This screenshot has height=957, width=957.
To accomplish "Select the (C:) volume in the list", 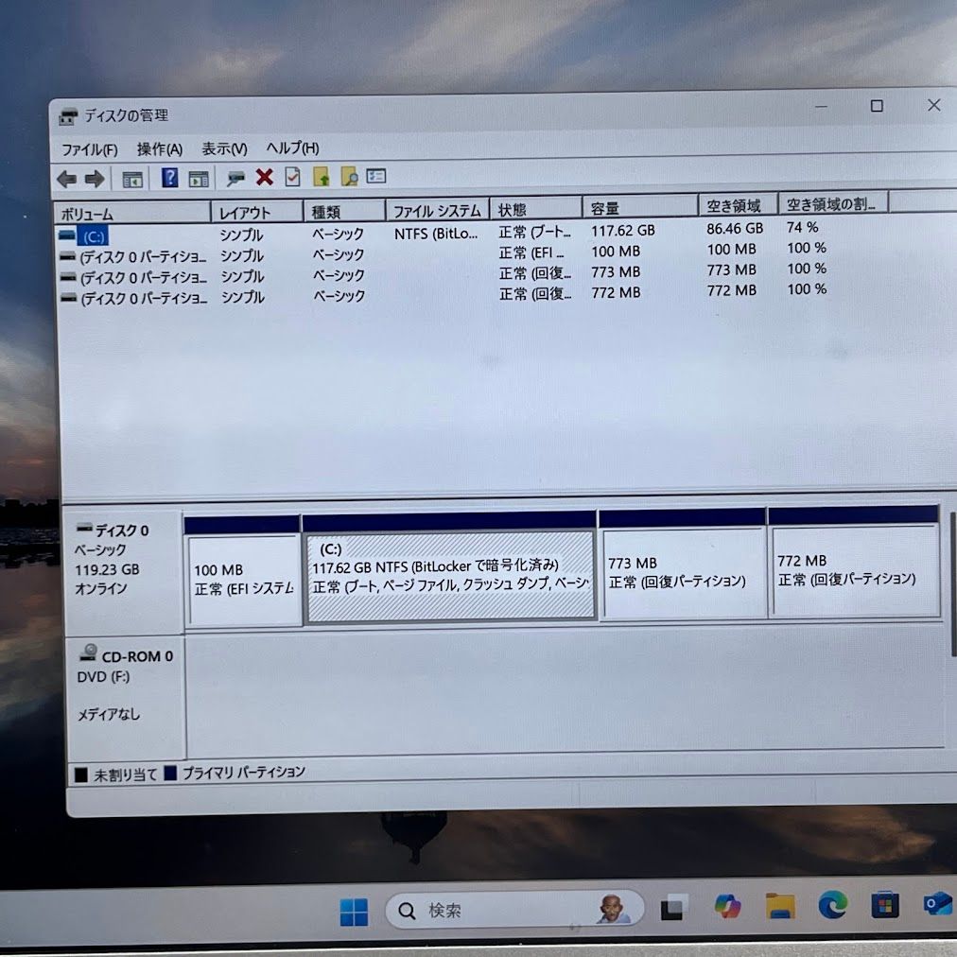I will point(94,235).
